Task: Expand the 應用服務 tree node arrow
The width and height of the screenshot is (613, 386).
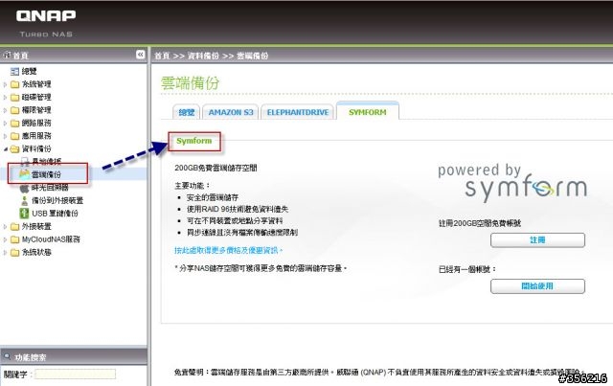Action: [5, 136]
